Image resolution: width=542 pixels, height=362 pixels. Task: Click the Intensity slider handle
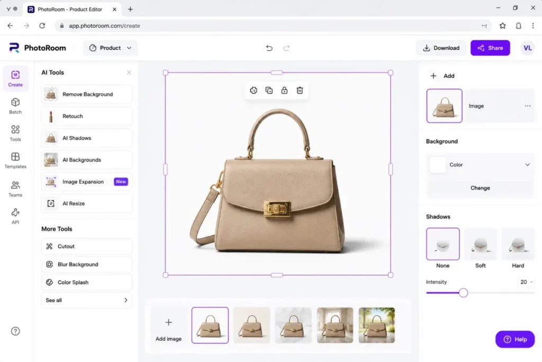pos(463,293)
